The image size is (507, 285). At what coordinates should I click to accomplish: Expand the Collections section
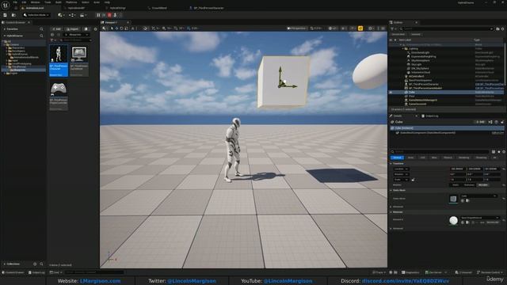point(5,264)
